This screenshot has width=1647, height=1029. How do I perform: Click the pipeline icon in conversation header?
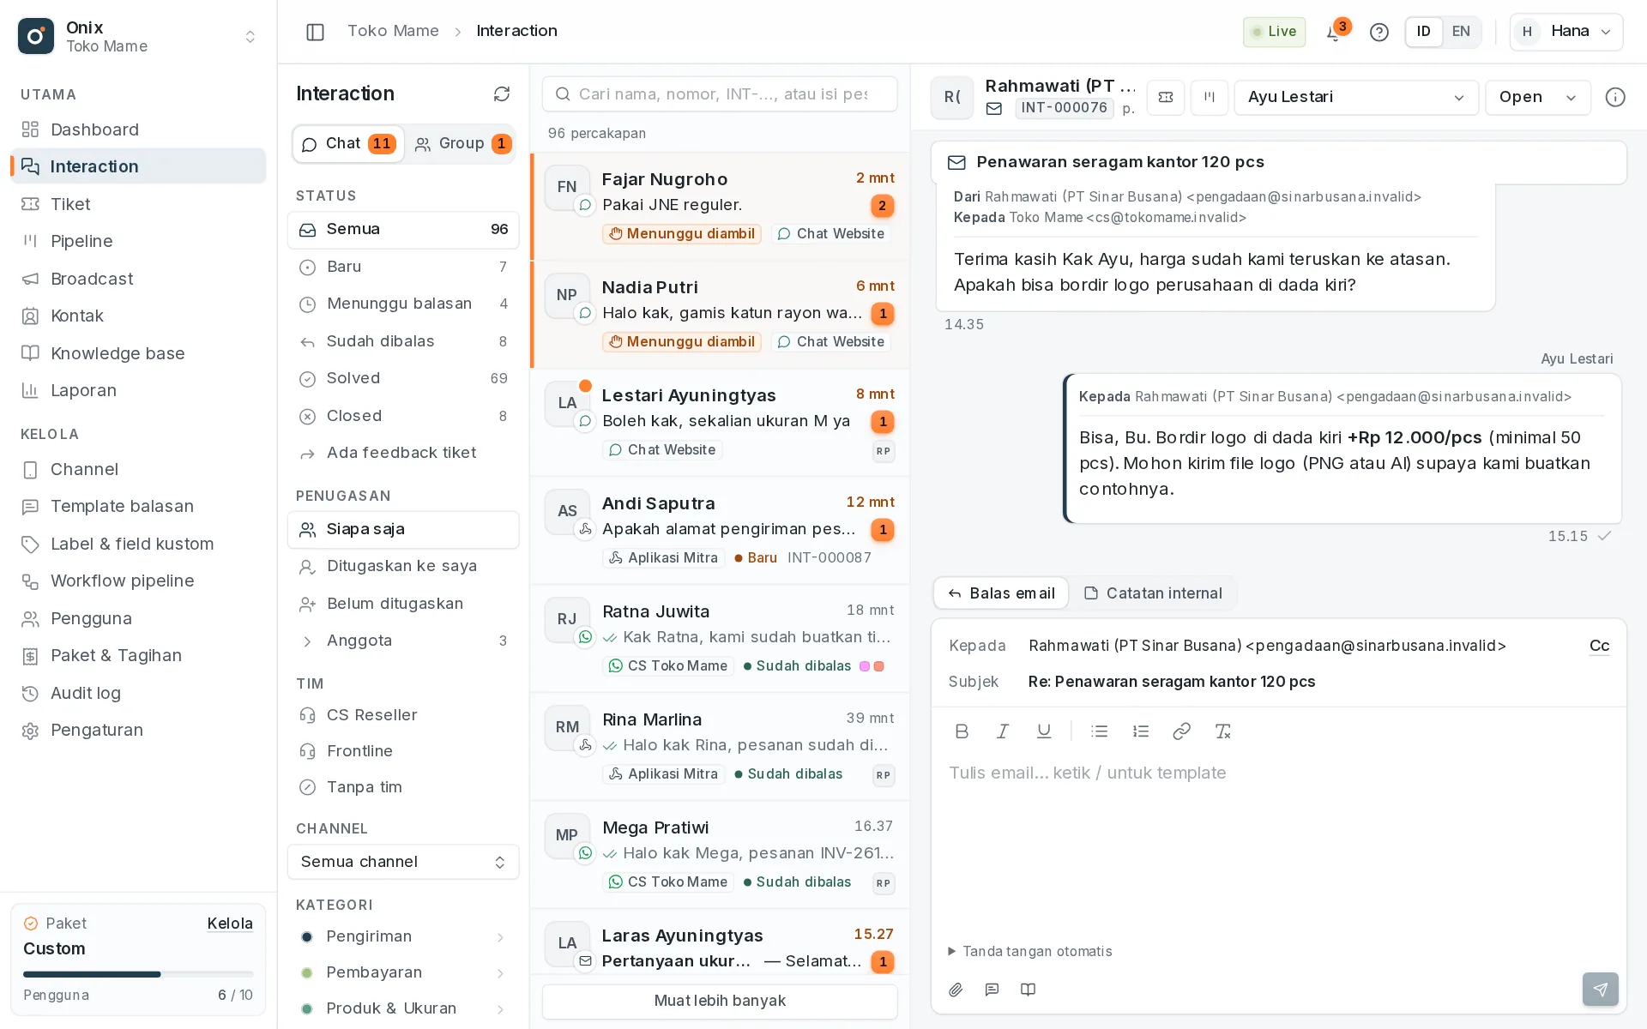coord(1210,97)
